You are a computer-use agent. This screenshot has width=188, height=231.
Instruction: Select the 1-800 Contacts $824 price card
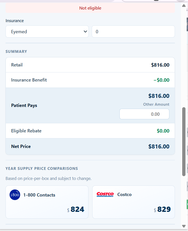click(x=47, y=202)
